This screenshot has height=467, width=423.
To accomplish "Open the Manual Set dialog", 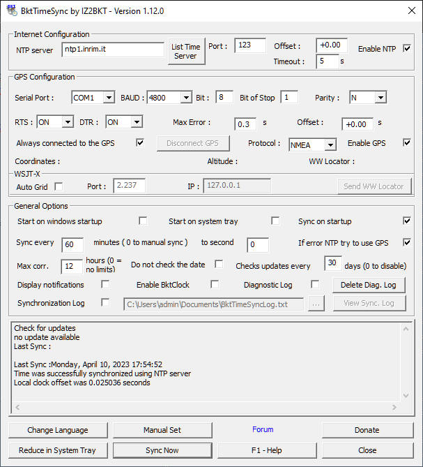I will (x=162, y=430).
